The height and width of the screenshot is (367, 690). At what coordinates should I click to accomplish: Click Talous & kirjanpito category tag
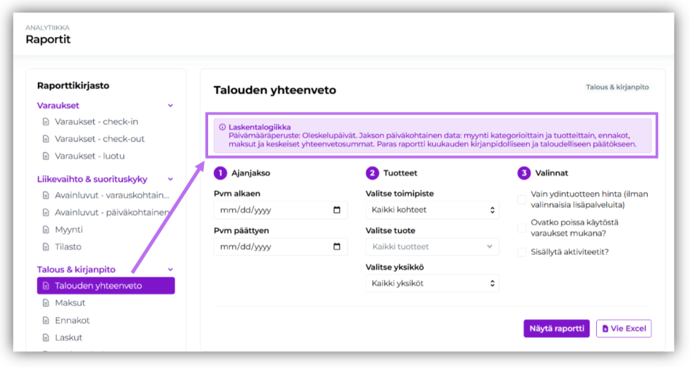(x=617, y=87)
